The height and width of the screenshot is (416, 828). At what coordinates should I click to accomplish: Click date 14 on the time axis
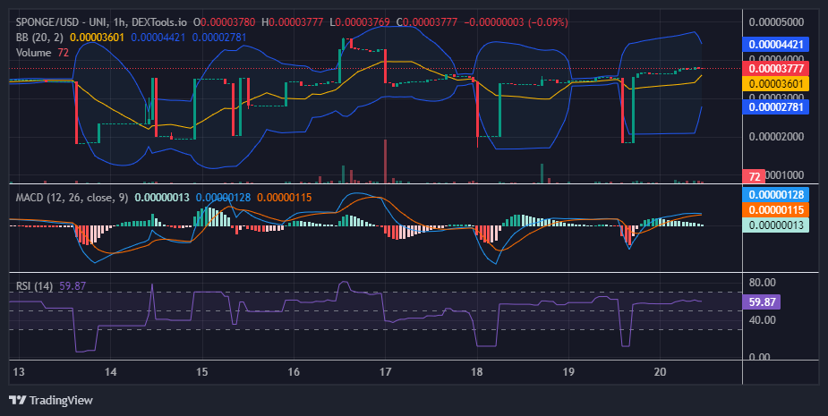pos(110,372)
